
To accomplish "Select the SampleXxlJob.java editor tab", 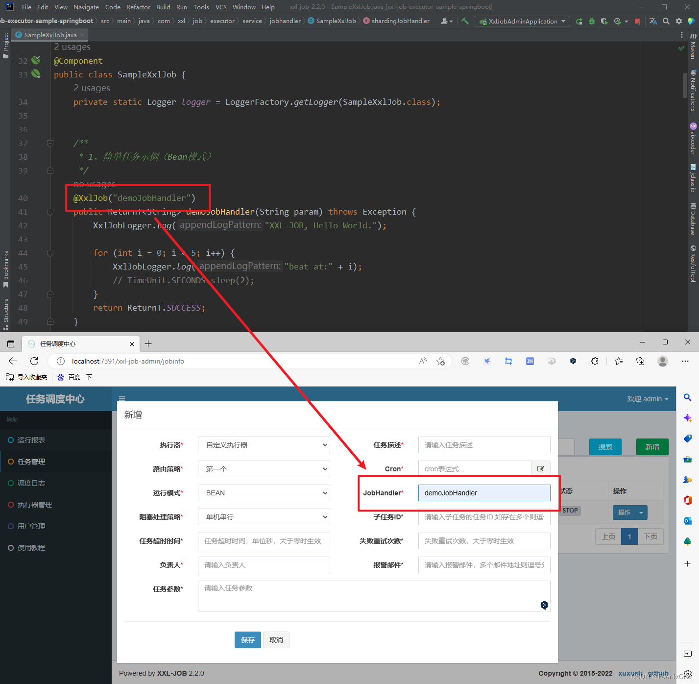I will [x=50, y=35].
